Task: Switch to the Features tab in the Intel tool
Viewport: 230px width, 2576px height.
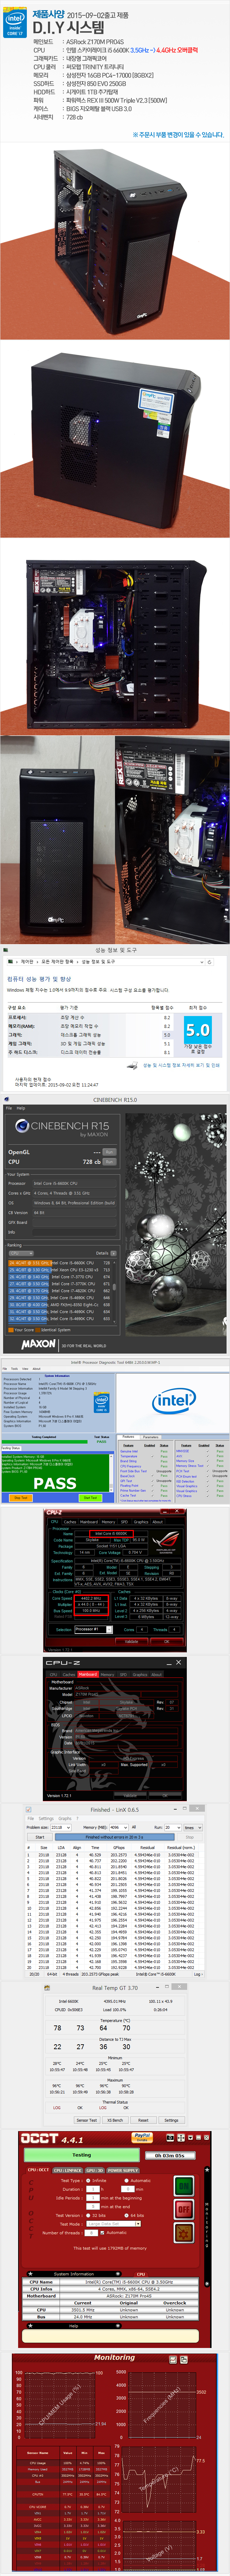Action: 128,1437
